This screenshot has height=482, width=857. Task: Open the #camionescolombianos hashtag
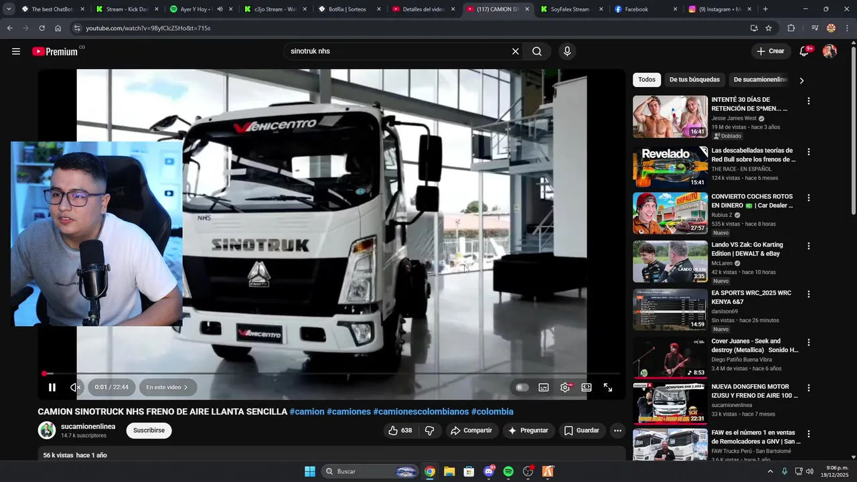point(421,412)
